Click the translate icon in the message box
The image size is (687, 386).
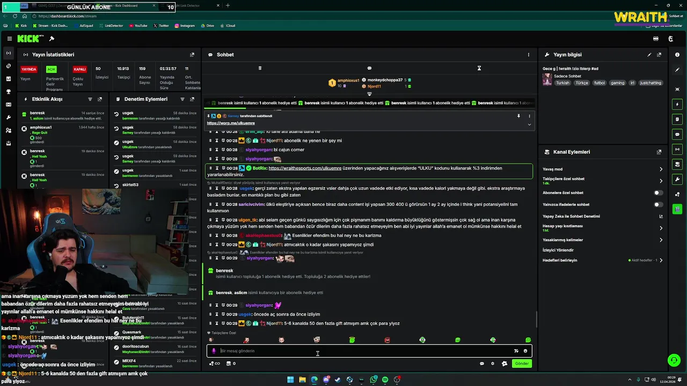[516, 351]
